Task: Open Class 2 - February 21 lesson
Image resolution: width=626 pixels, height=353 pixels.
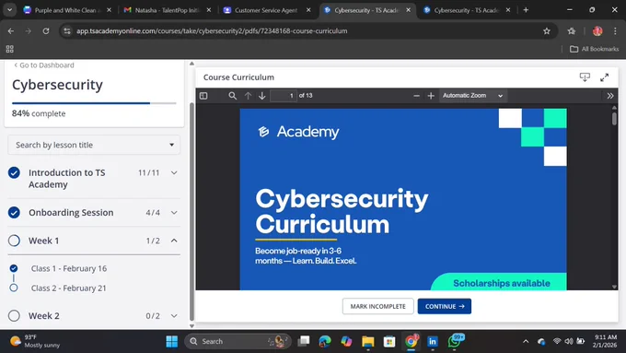Action: coord(69,288)
